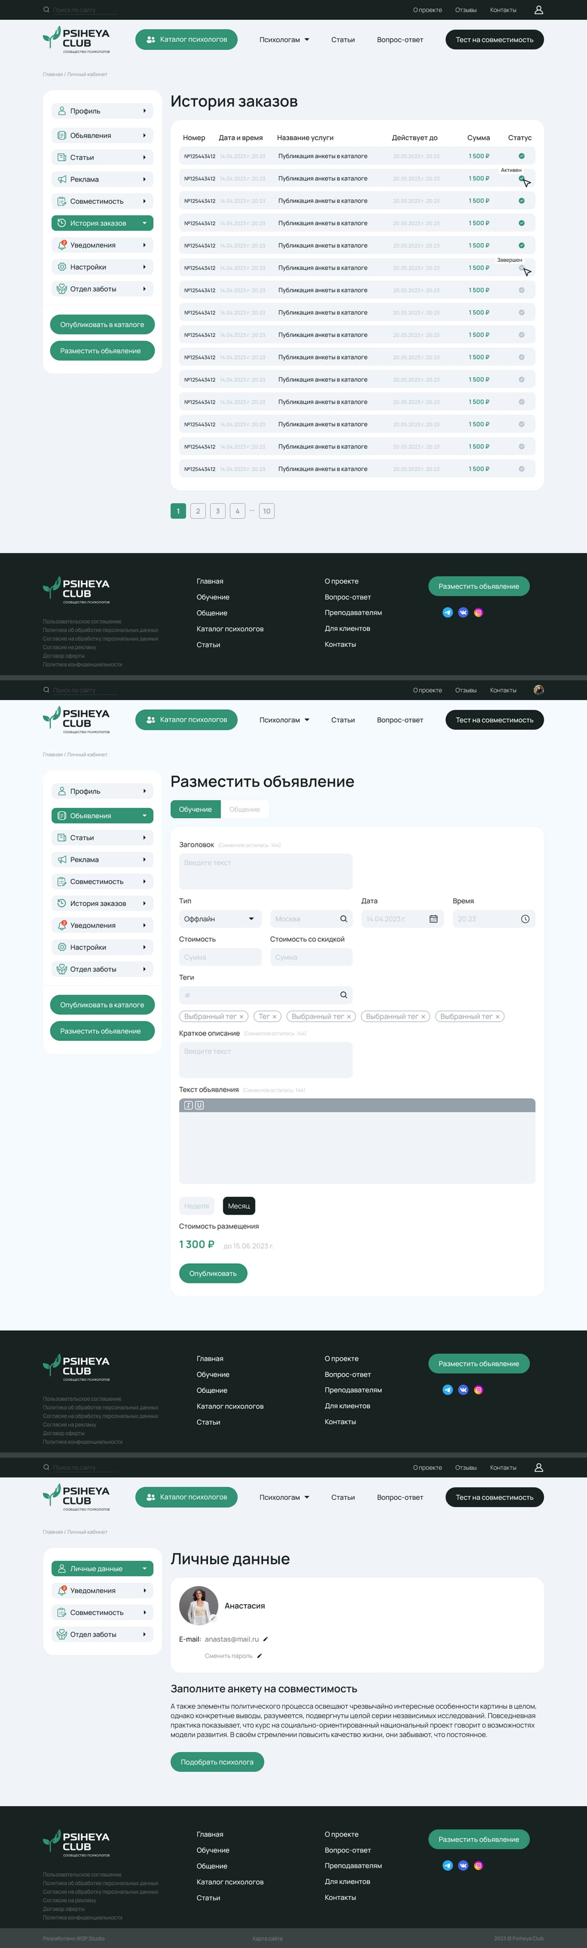Click Уведомления bell icon on Разместить объявление page
The image size is (587, 1948).
pyautogui.click(x=62, y=925)
